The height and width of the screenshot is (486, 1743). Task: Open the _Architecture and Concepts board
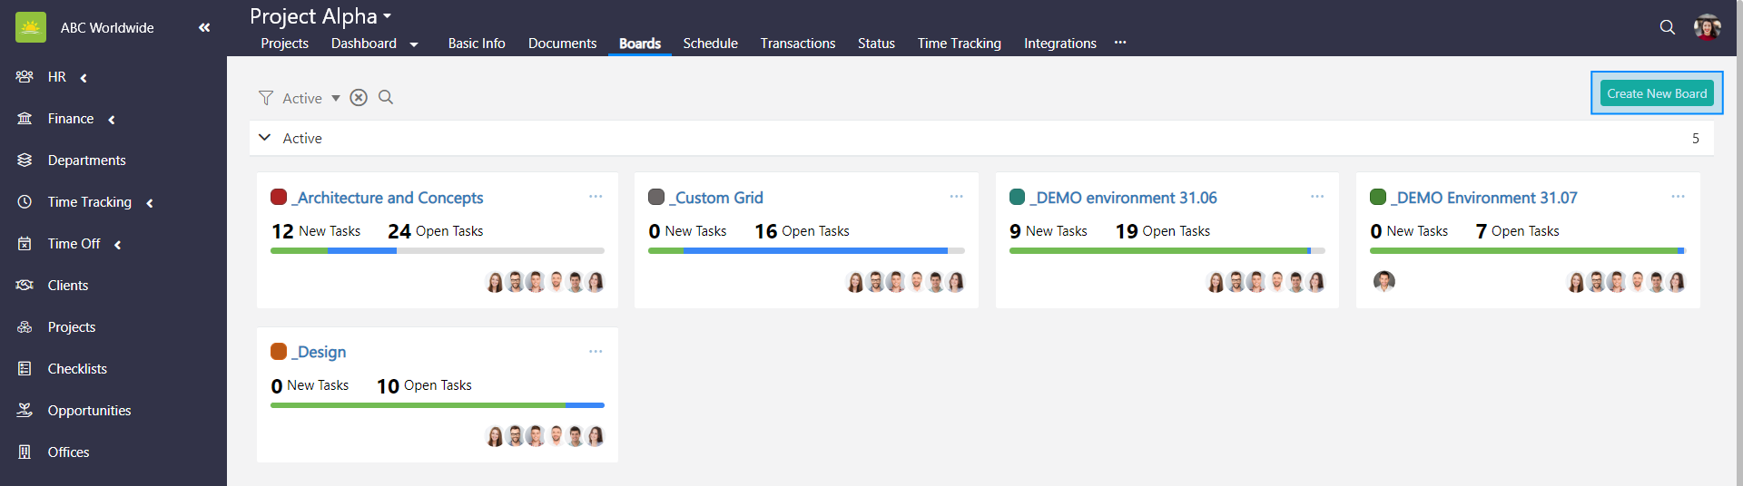pyautogui.click(x=389, y=198)
